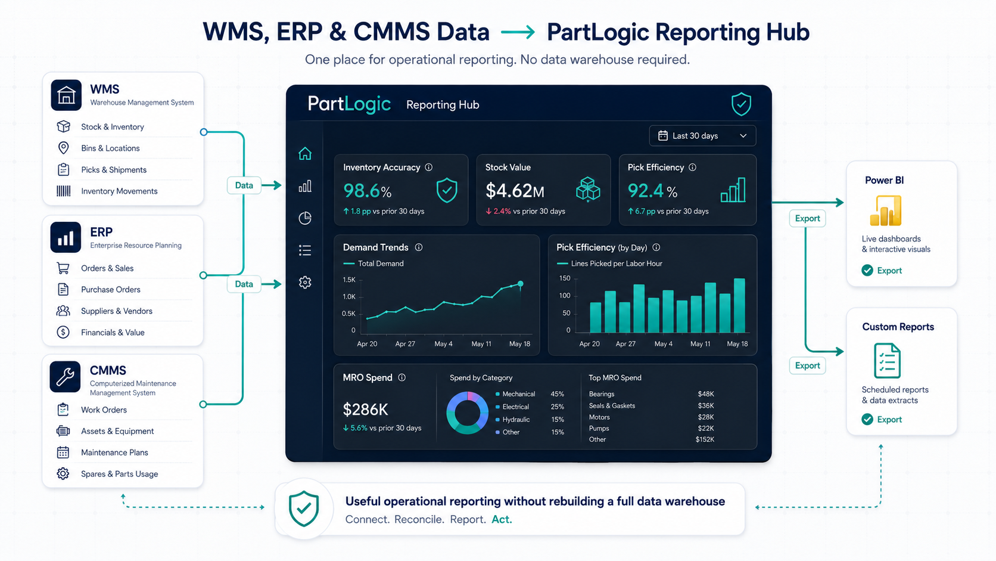
Task: Open the Home icon in PartLogic sidebar
Action: [305, 154]
